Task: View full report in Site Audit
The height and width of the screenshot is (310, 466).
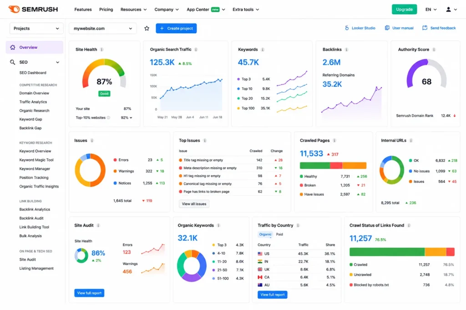Action: (x=89, y=293)
